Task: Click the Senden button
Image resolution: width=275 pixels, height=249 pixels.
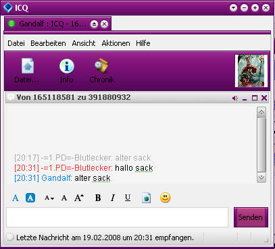Action: tap(251, 217)
